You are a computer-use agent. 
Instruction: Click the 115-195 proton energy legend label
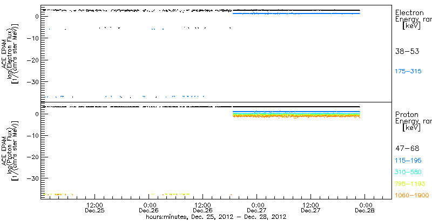(x=408, y=161)
